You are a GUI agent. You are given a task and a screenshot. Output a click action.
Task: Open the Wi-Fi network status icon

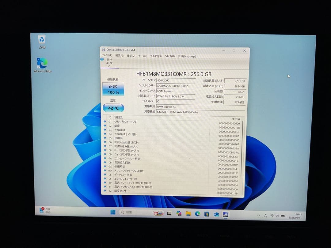tap(272, 216)
